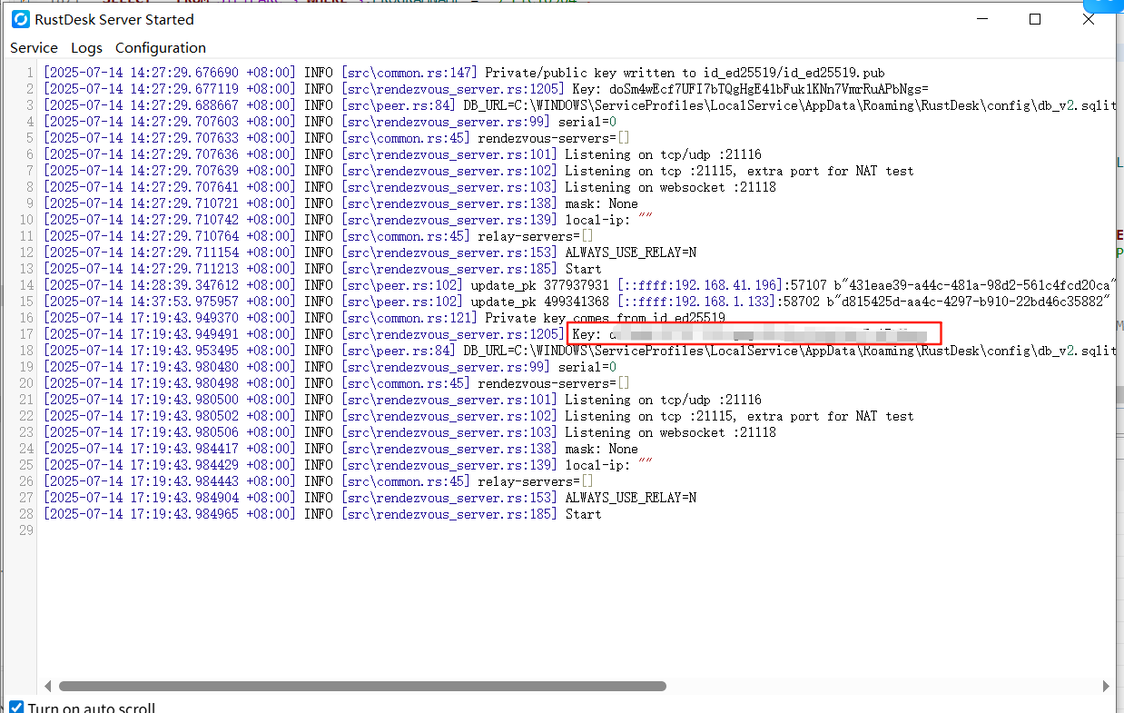
Task: Toggle the Turn on auto scroll checkbox
Action: pyautogui.click(x=15, y=706)
